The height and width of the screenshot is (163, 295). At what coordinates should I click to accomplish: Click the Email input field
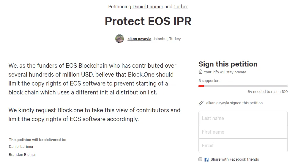pyautogui.click(x=243, y=145)
